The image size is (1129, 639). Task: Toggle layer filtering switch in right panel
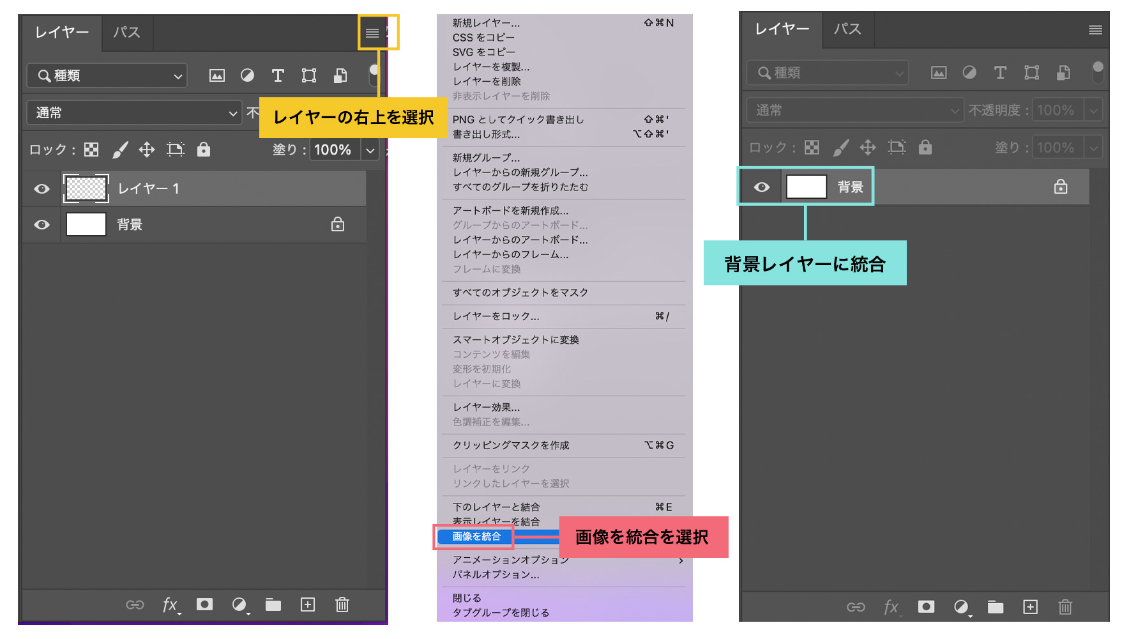(1098, 72)
